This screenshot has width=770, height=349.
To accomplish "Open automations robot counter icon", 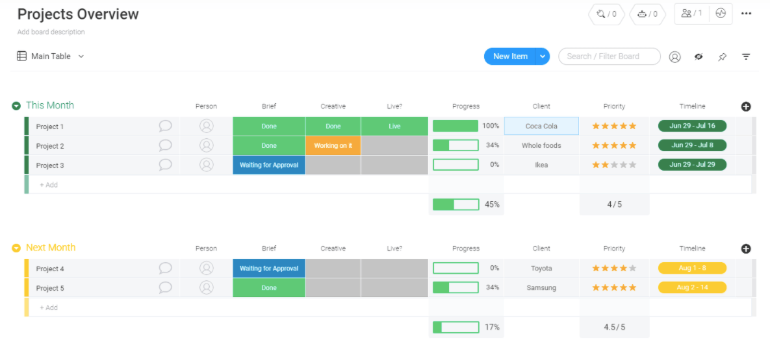I will 647,14.
